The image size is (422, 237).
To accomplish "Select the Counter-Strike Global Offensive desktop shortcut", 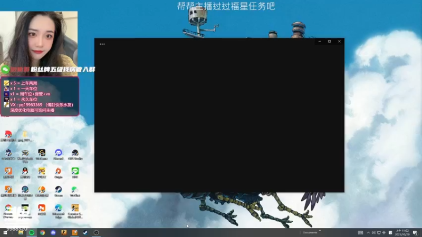I will click(75, 211).
